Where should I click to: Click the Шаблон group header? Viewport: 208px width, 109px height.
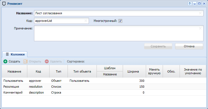(x=110, y=68)
